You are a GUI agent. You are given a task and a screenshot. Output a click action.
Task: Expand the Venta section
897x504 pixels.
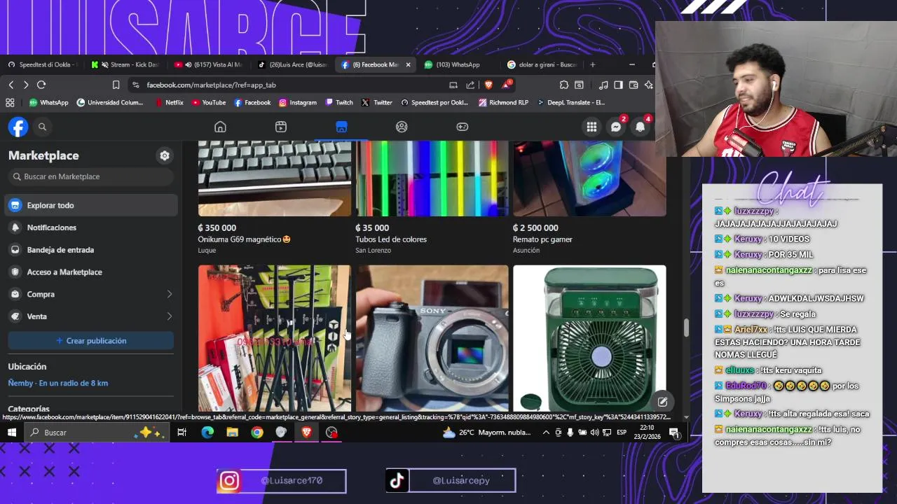[x=91, y=316]
